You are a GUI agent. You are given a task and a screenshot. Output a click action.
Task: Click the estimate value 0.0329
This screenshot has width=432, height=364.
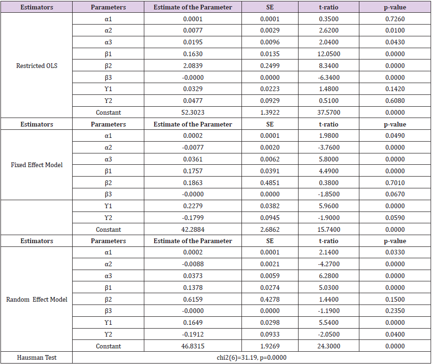[193, 89]
